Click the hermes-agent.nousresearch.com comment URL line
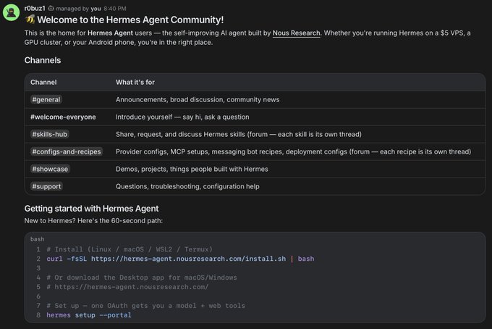The width and height of the screenshot is (492, 329). point(127,287)
